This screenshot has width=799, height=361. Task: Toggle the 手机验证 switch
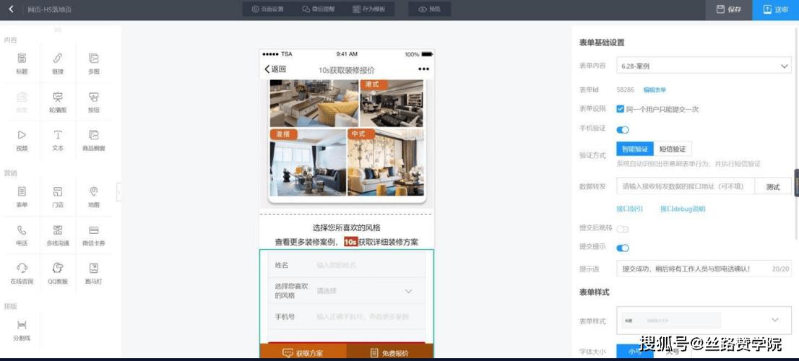click(623, 130)
